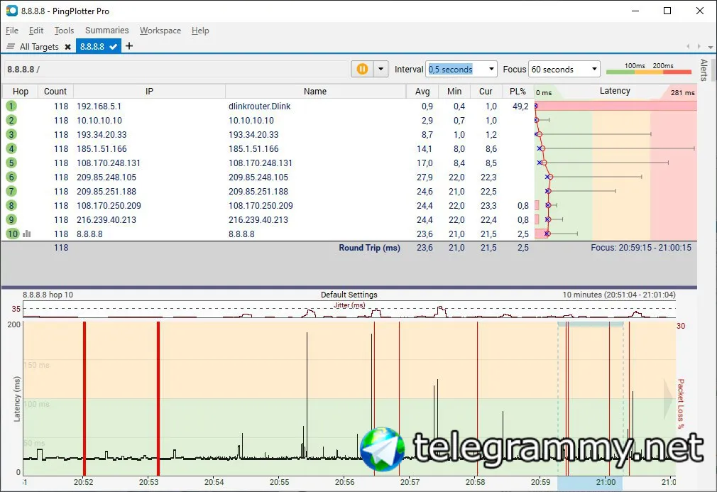
Task: Click the PingPlotter app icon in title bar
Action: pyautogui.click(x=11, y=11)
